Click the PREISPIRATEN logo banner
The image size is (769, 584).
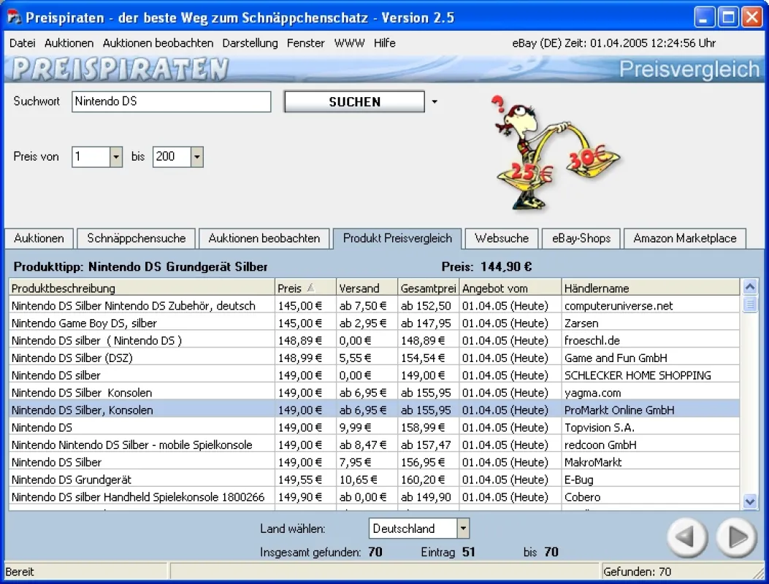pyautogui.click(x=120, y=69)
